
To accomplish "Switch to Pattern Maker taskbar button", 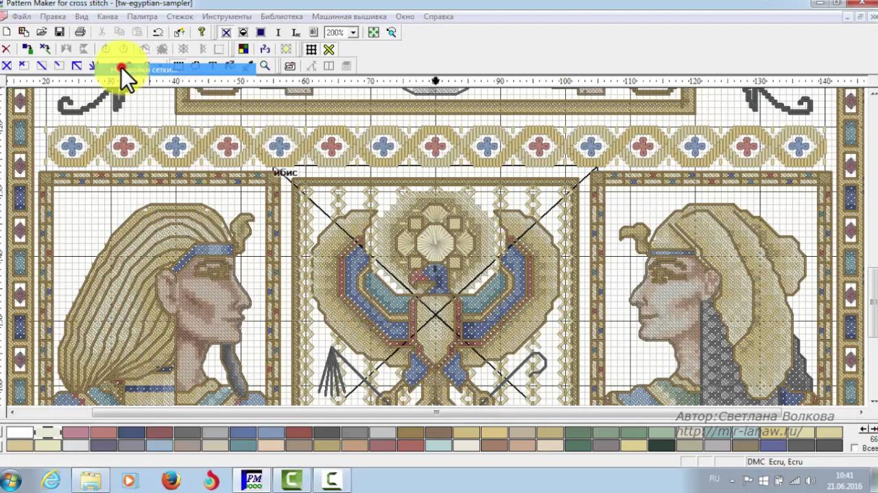I will tap(252, 481).
